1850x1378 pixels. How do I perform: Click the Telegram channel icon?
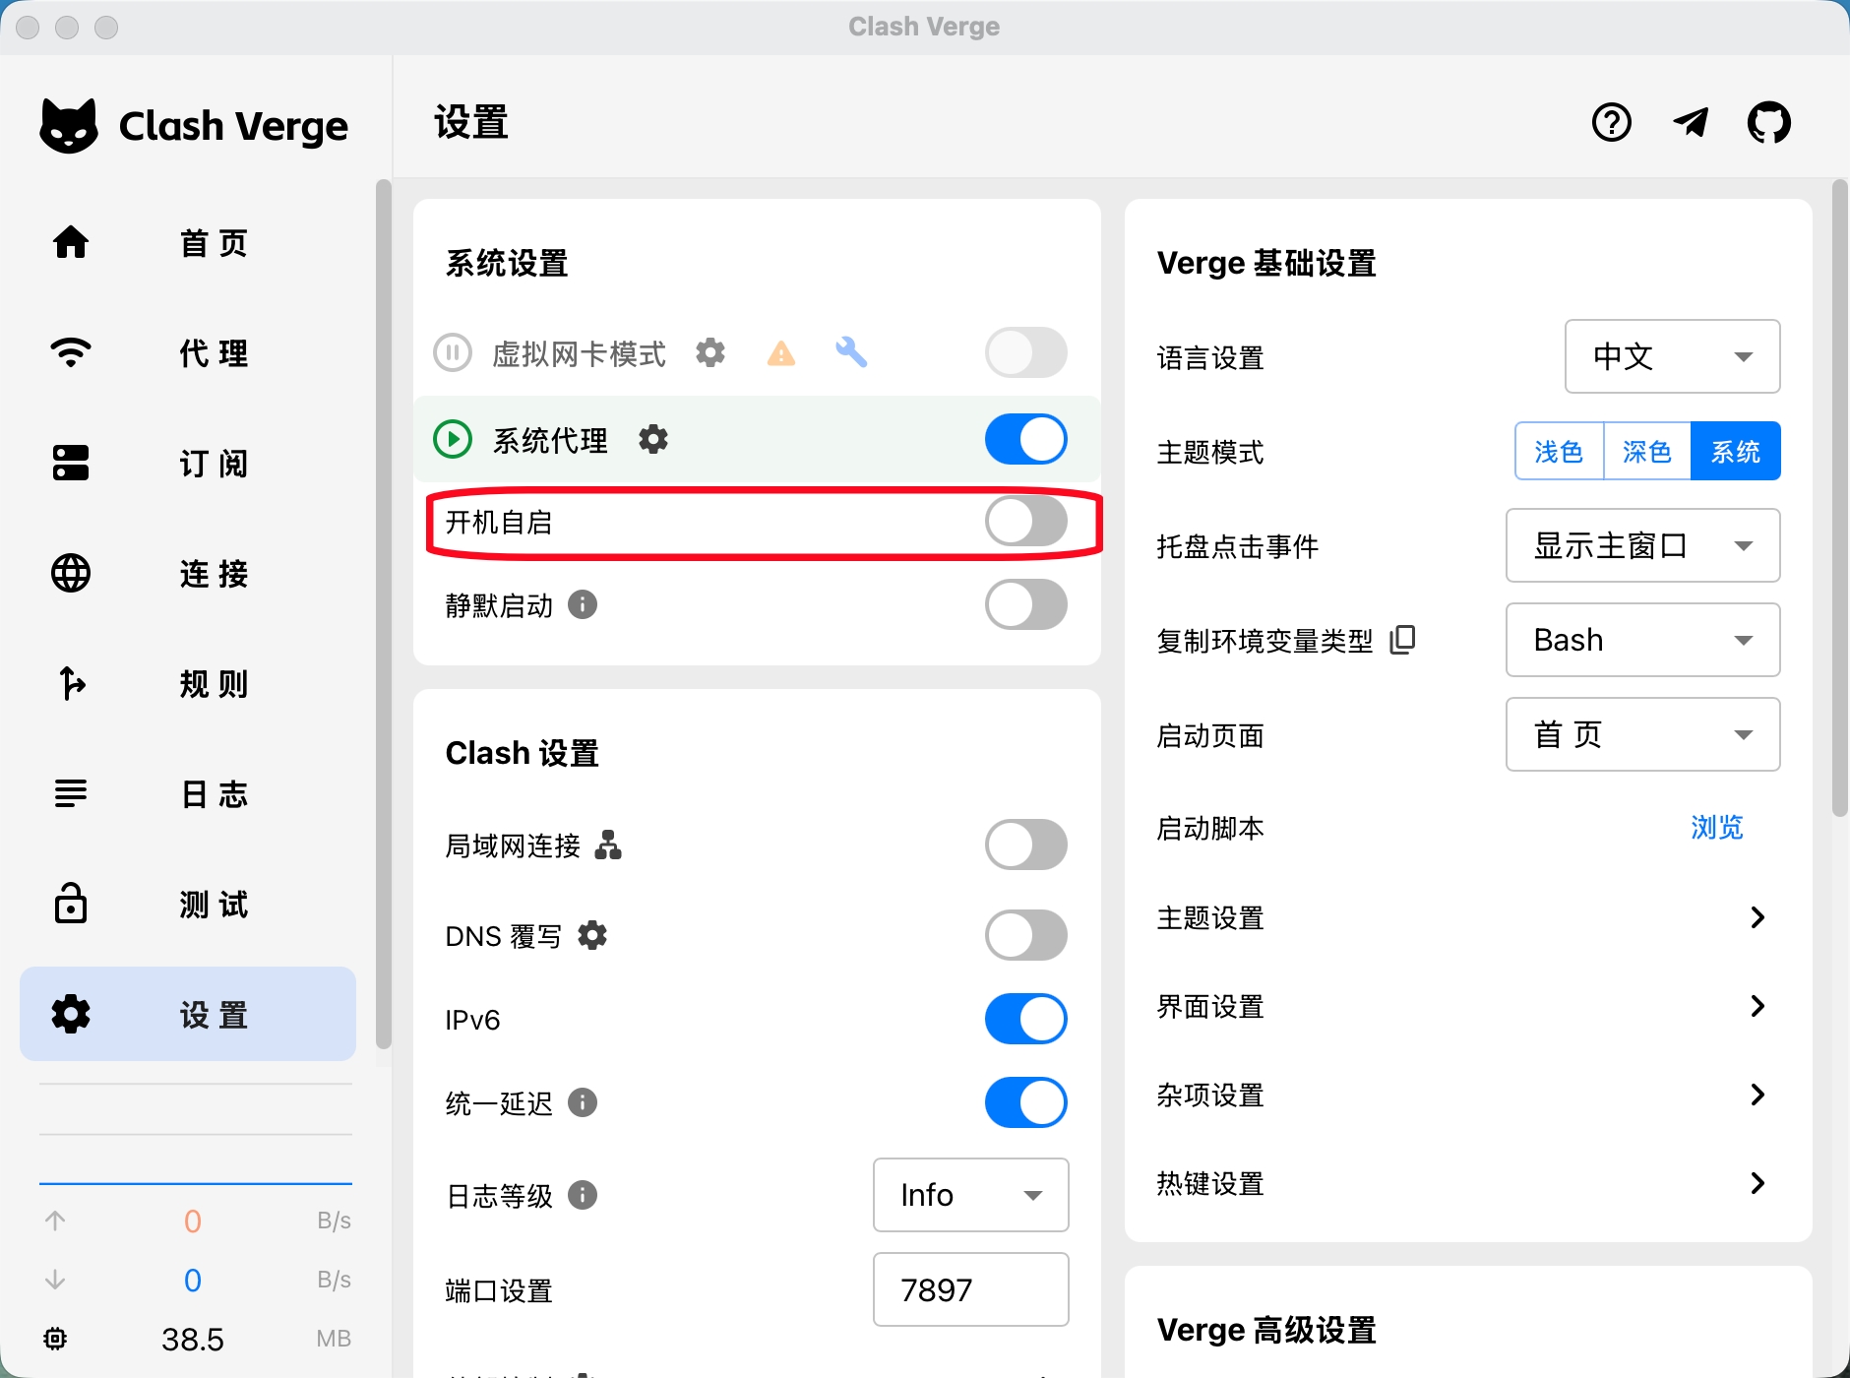point(1691,123)
